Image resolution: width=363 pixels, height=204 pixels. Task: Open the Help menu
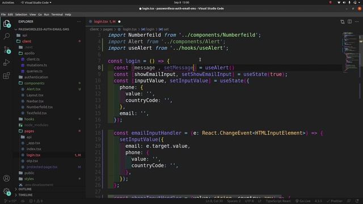tap(68, 15)
